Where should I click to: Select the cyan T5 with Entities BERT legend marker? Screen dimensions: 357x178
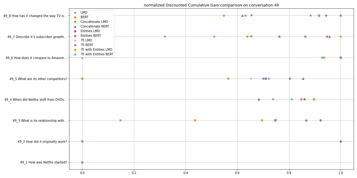coord(75,54)
